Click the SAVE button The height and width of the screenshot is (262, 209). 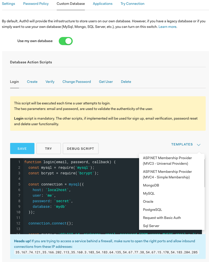point(22,148)
